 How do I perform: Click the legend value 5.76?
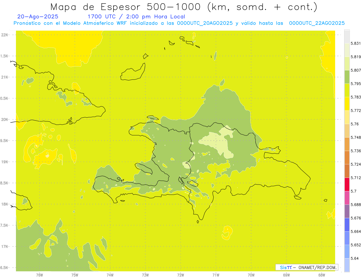tap(354, 124)
